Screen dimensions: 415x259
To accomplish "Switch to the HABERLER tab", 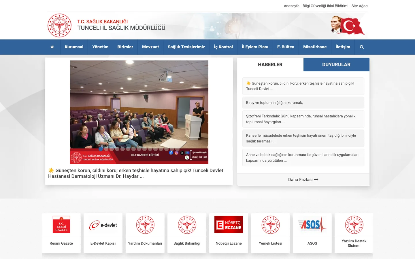I will (x=270, y=65).
